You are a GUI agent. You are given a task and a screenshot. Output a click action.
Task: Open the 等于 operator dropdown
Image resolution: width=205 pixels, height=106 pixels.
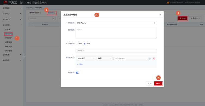105,59
